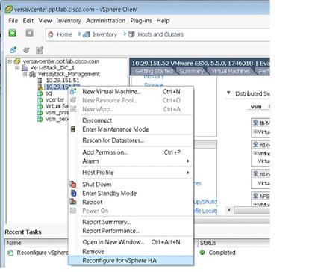The width and height of the screenshot is (312, 272).
Task: Click the Shut Down icon in context menu
Action: click(x=73, y=185)
